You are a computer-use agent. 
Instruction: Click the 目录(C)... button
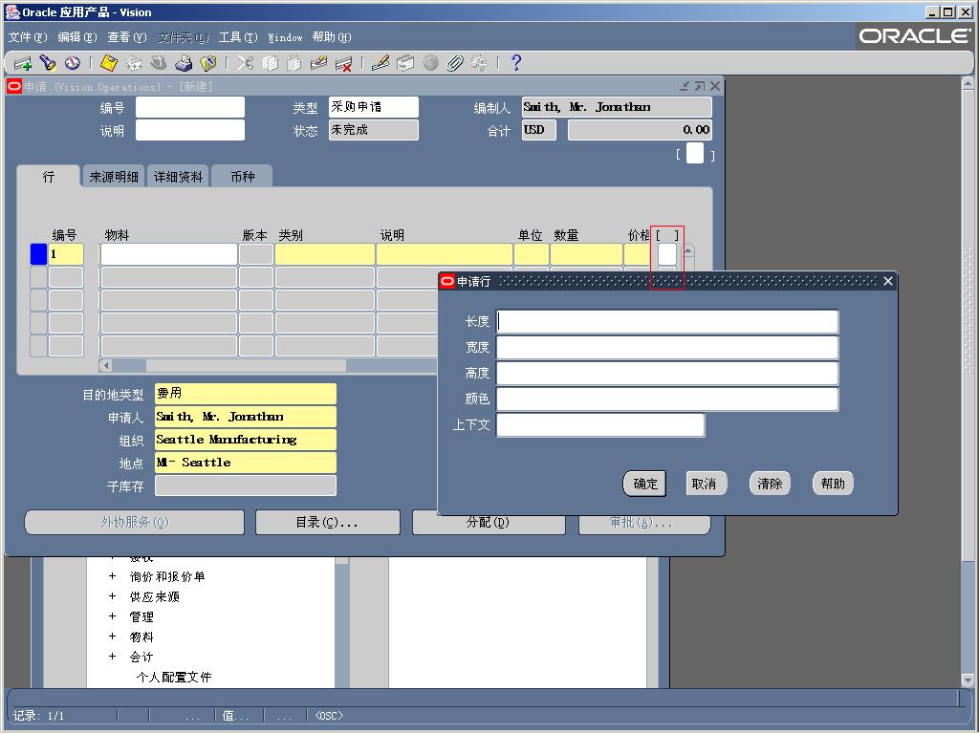pyautogui.click(x=327, y=523)
